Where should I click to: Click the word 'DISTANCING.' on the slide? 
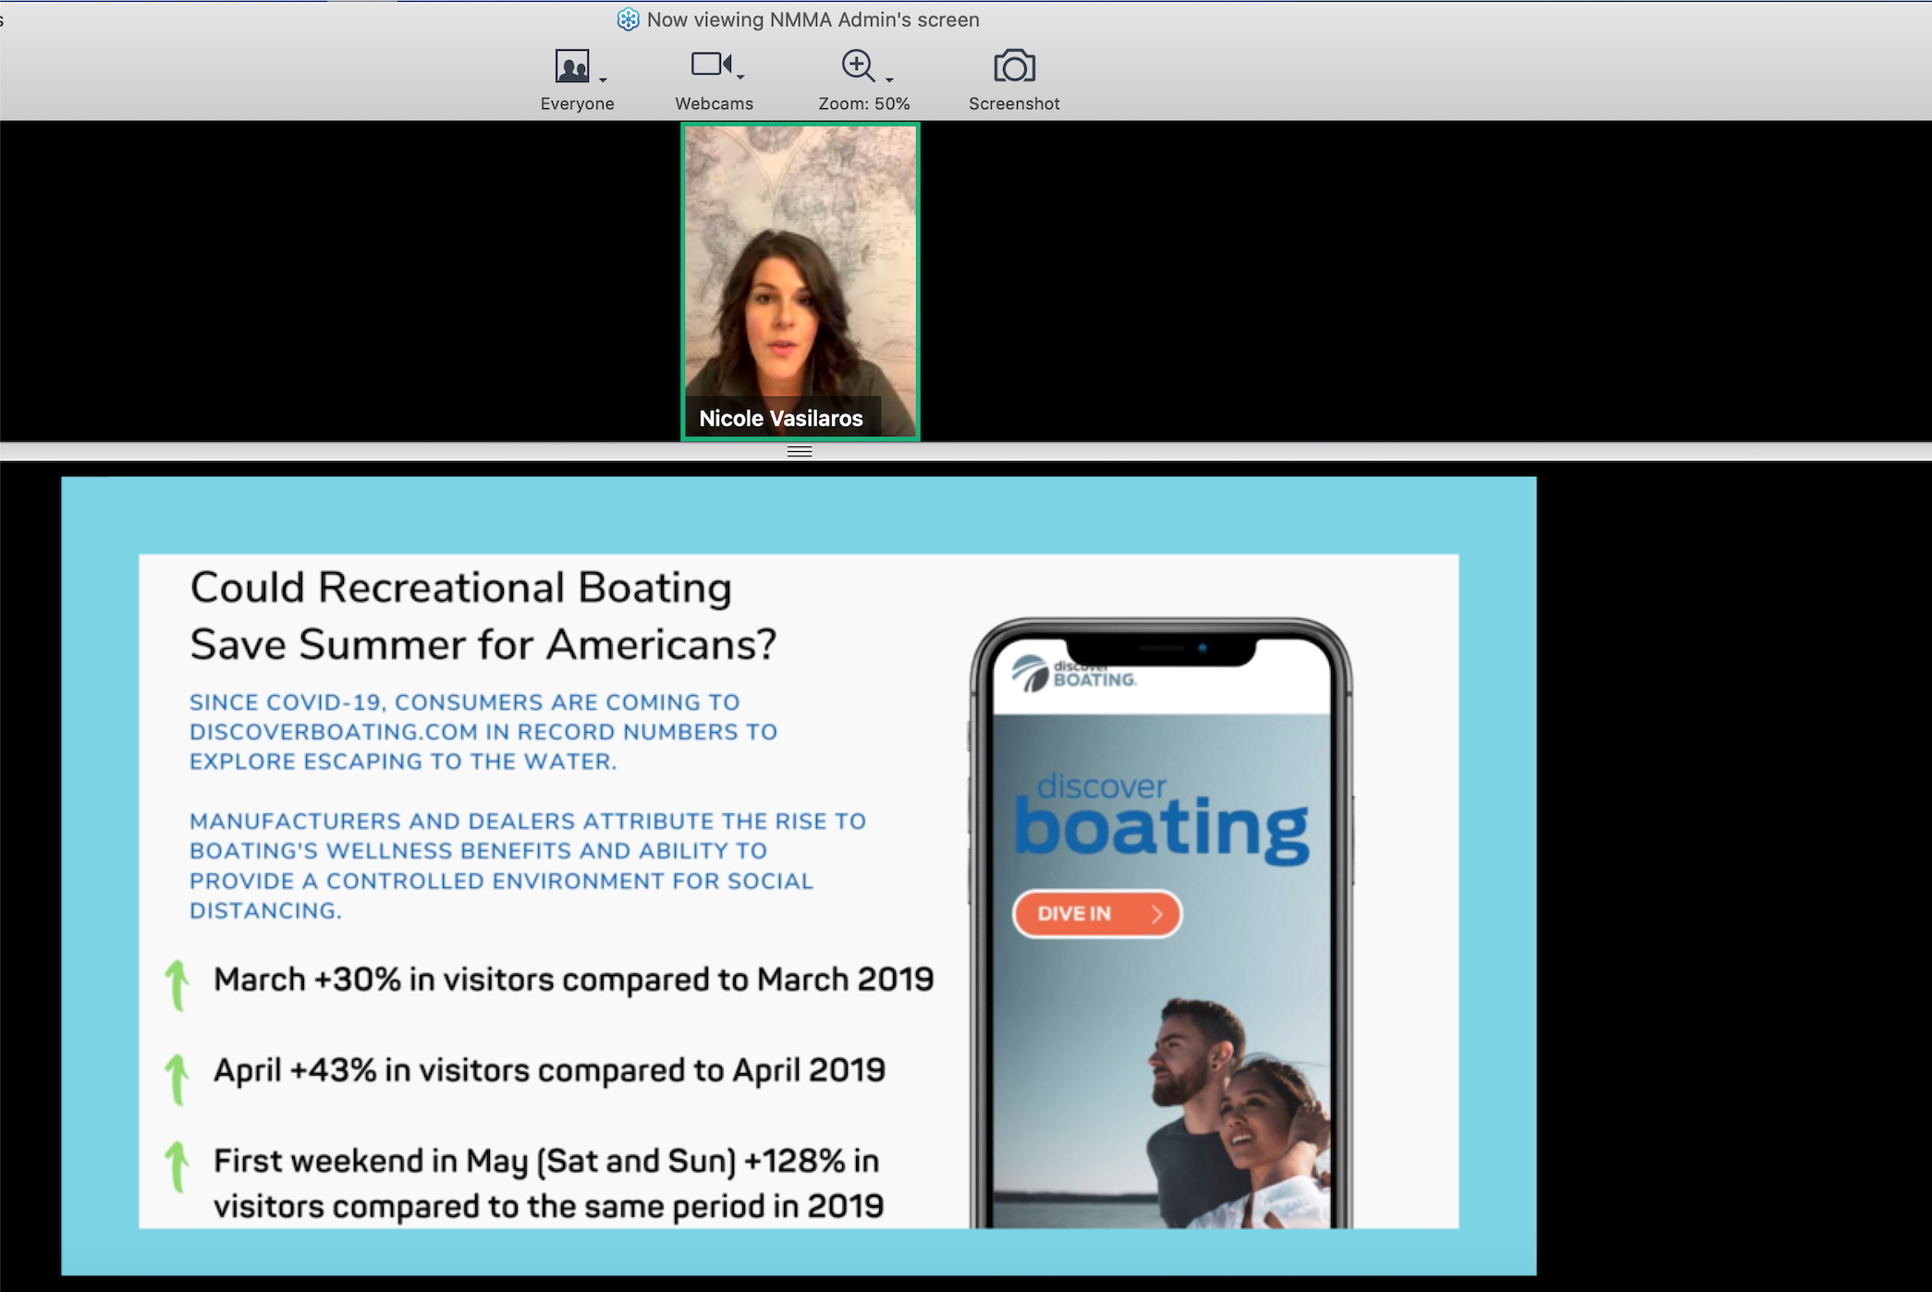pos(265,911)
